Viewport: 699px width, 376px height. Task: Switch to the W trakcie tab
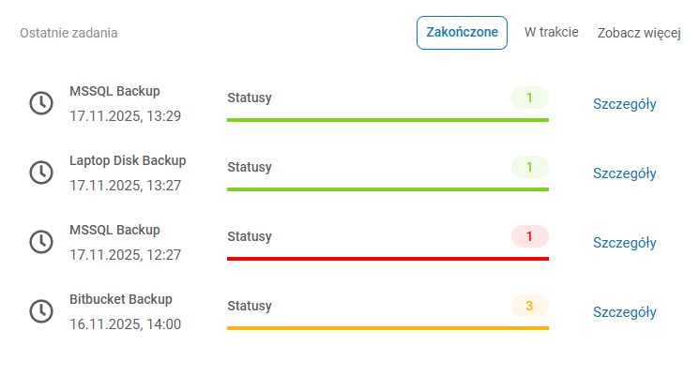[551, 33]
